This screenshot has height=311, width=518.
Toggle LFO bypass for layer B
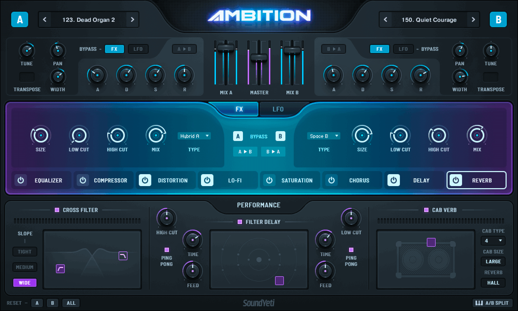(403, 49)
